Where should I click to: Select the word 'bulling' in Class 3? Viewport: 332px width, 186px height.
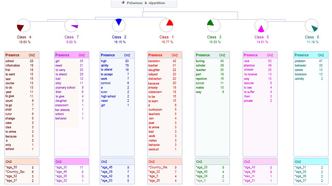pos(200,61)
